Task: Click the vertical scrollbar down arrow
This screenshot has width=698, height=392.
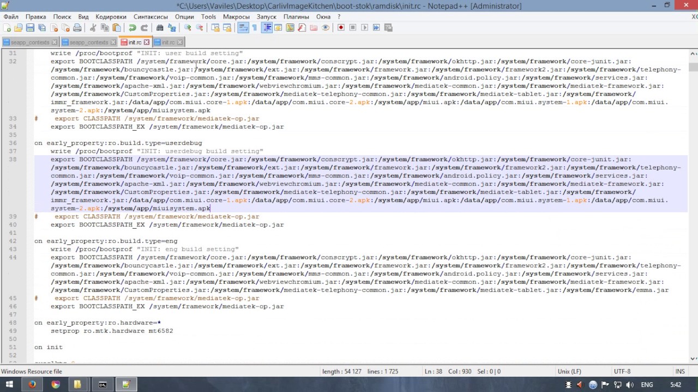Action: click(693, 358)
